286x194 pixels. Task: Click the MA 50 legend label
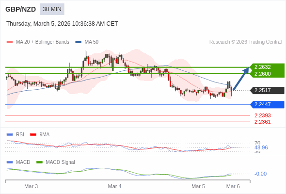92,42
